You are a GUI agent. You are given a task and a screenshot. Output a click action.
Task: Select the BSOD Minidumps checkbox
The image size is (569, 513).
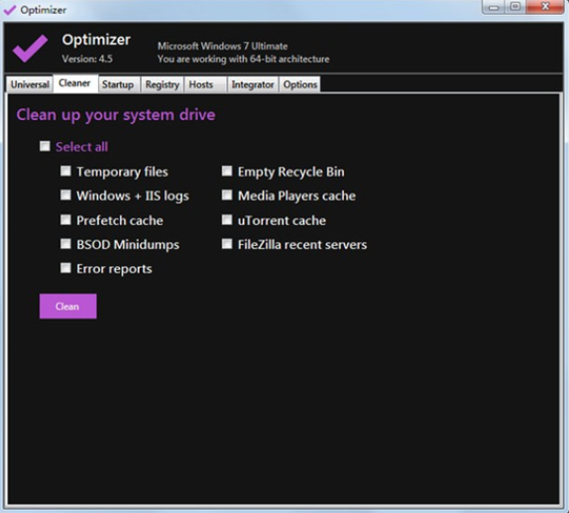[65, 244]
